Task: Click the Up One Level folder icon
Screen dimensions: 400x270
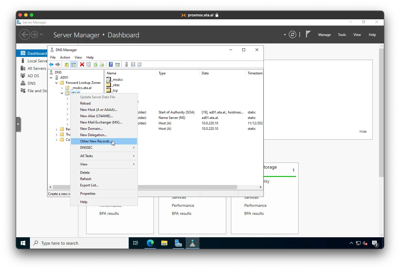Action: [x=67, y=64]
